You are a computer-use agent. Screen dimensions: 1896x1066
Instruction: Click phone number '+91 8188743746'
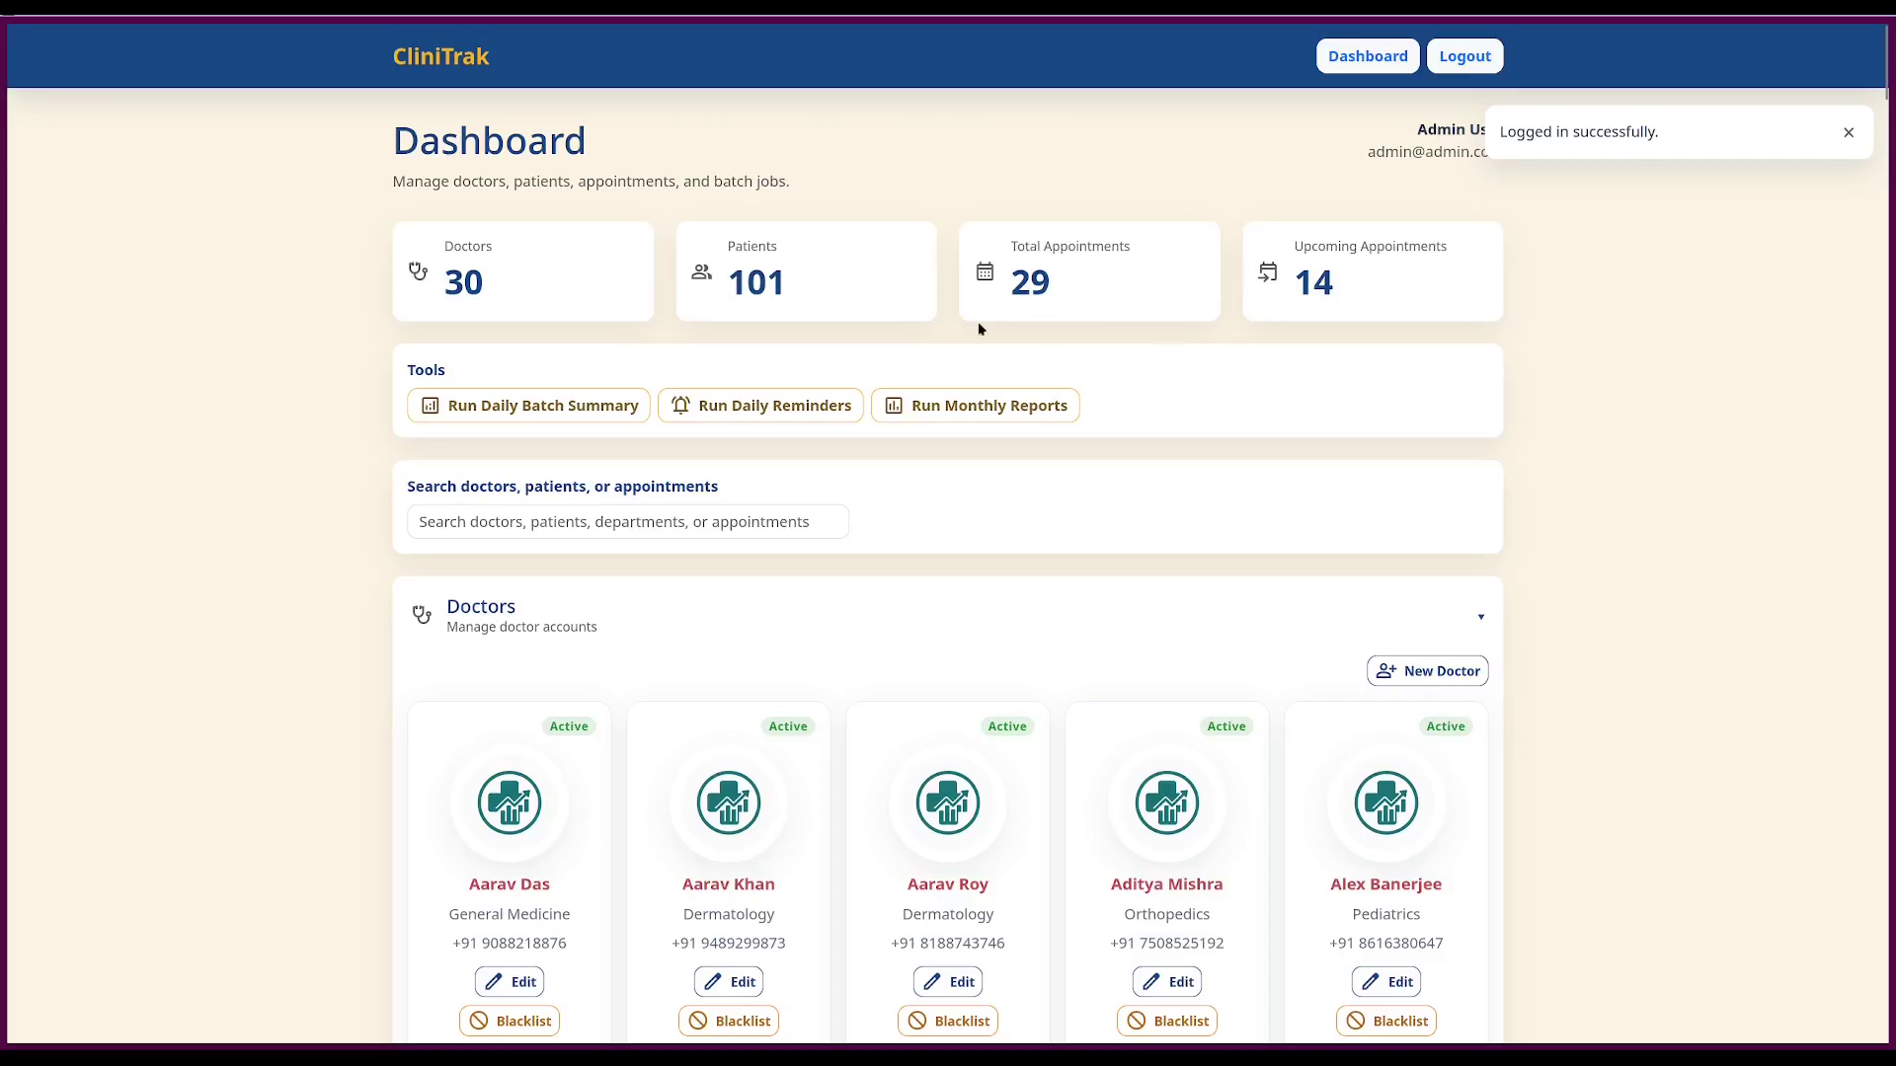pos(948,944)
